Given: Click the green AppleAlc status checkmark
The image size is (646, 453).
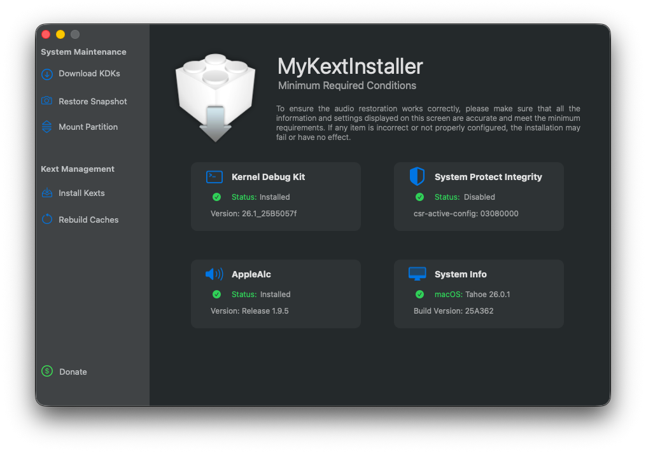Looking at the screenshot, I should (216, 295).
